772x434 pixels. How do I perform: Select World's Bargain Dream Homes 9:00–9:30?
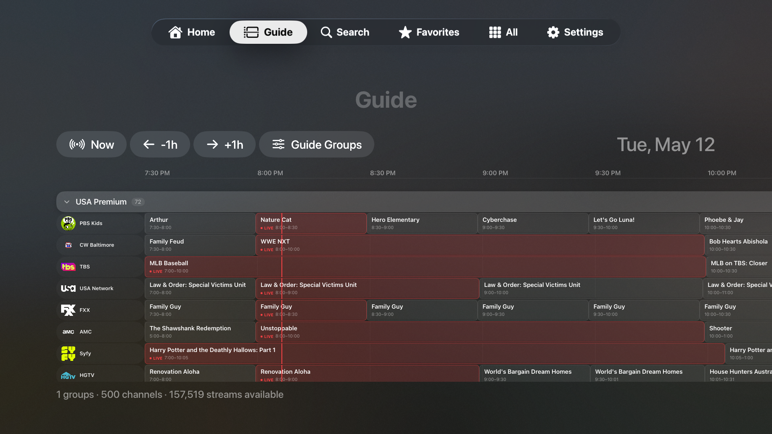point(534,374)
